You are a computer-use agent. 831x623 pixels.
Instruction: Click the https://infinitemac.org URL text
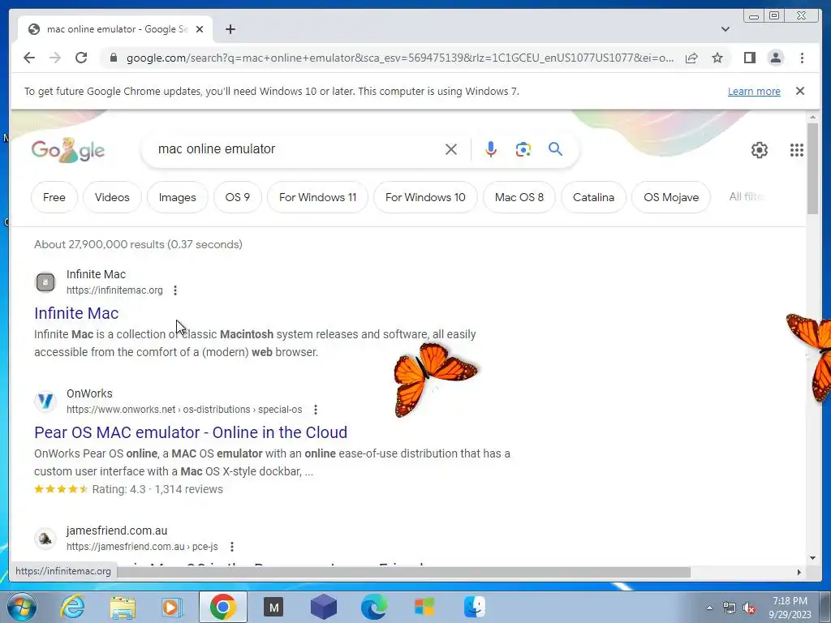pos(114,290)
